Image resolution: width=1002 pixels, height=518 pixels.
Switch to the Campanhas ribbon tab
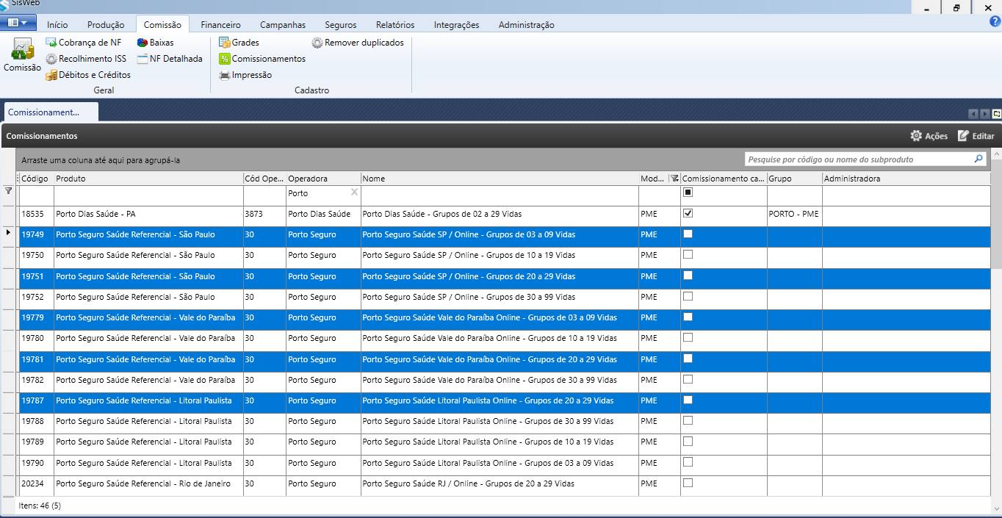point(283,24)
